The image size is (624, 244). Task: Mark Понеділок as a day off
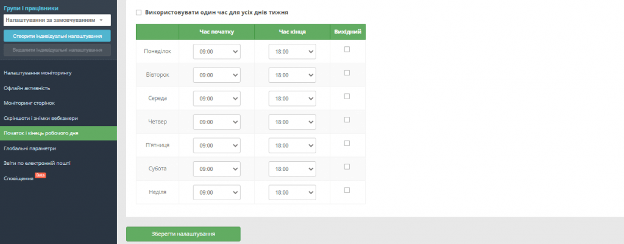click(347, 50)
